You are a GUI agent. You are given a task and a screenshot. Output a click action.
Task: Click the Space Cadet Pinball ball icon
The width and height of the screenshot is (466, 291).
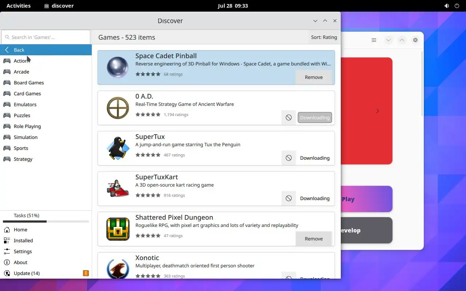point(118,67)
